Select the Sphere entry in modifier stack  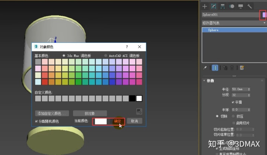(234, 30)
